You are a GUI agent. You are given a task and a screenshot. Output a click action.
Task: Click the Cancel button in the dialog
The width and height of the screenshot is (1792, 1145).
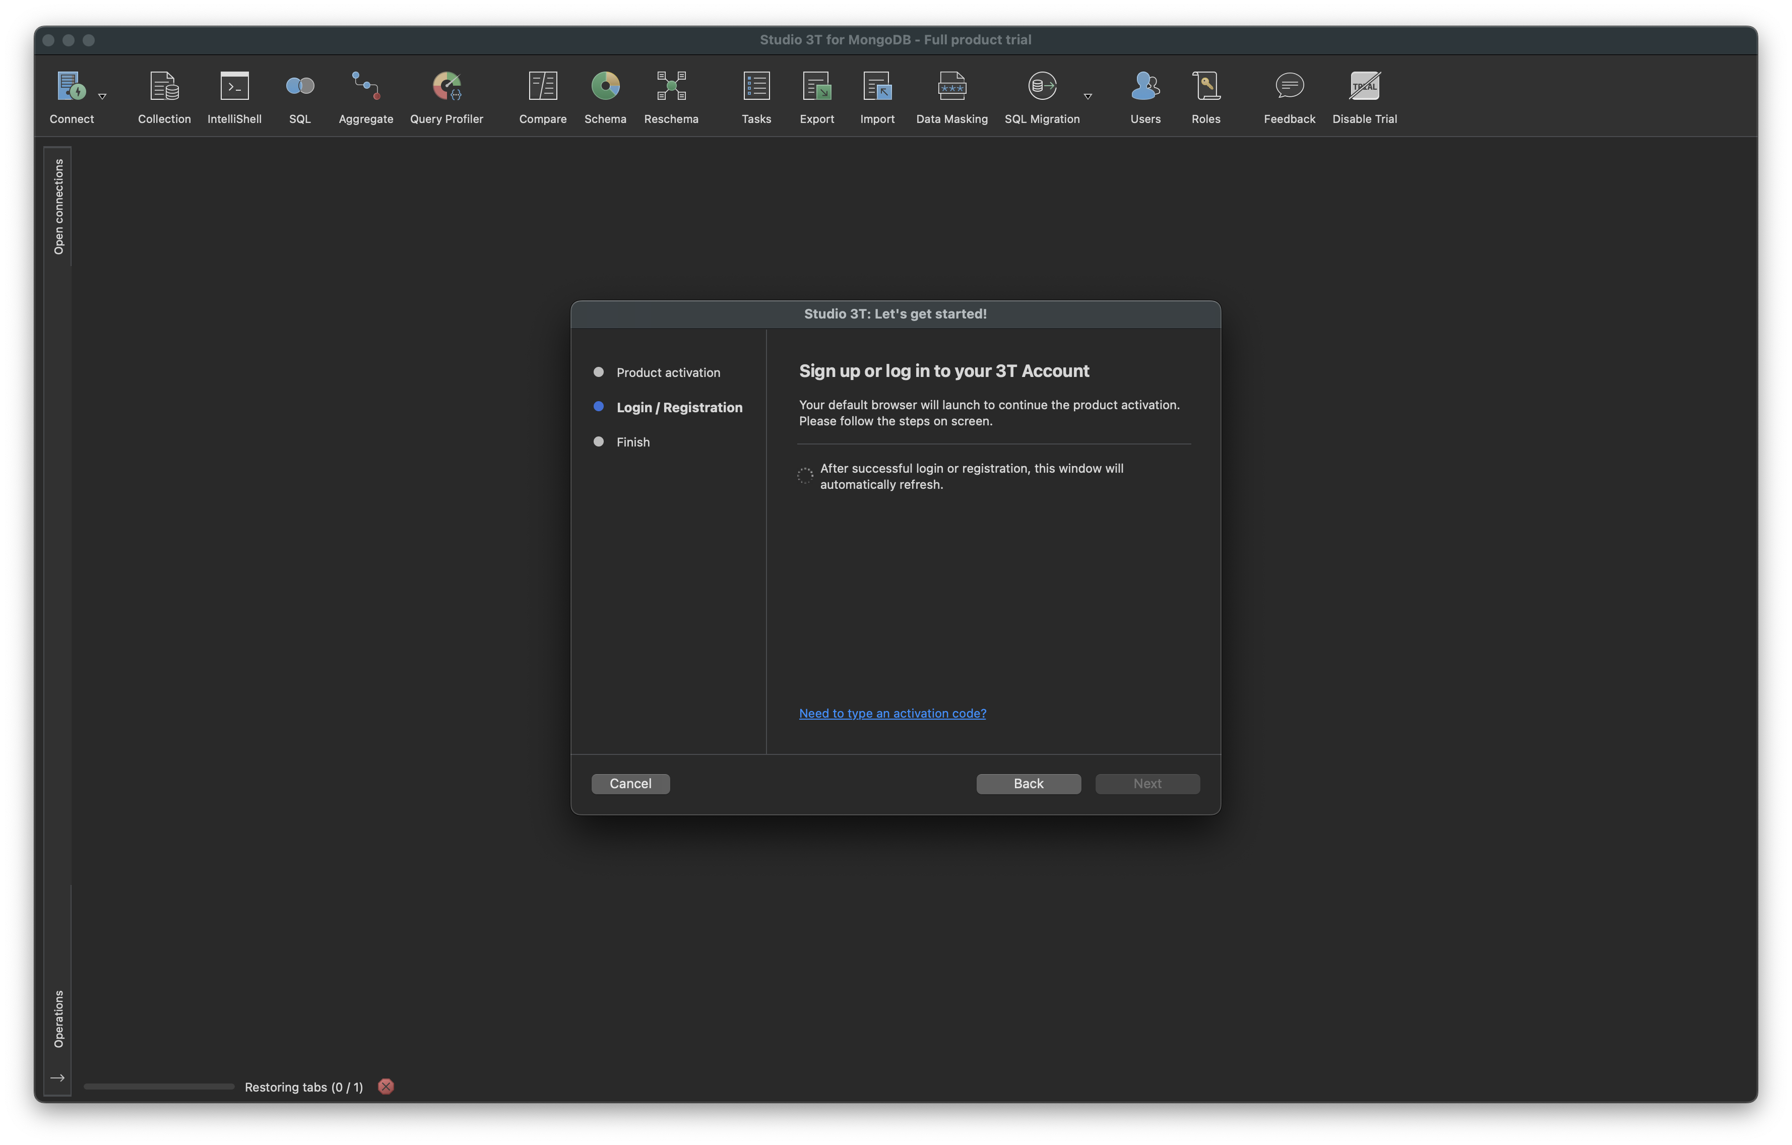[630, 784]
